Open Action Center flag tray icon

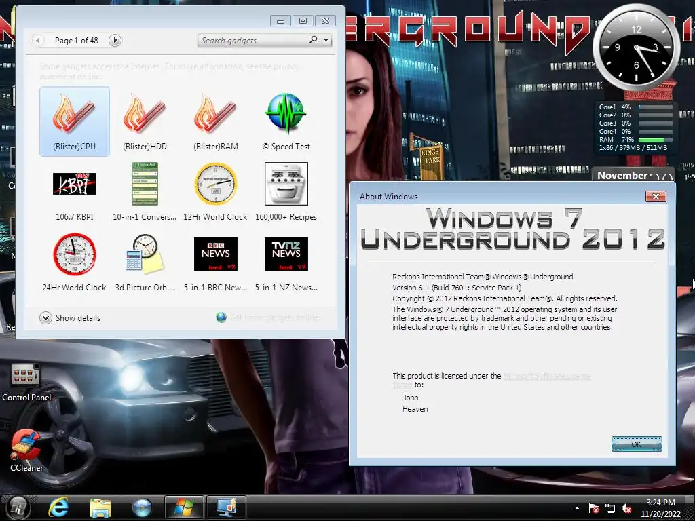click(594, 508)
